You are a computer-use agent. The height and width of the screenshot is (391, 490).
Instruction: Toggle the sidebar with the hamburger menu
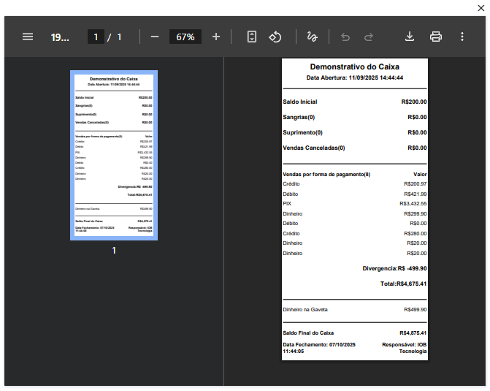click(x=28, y=37)
